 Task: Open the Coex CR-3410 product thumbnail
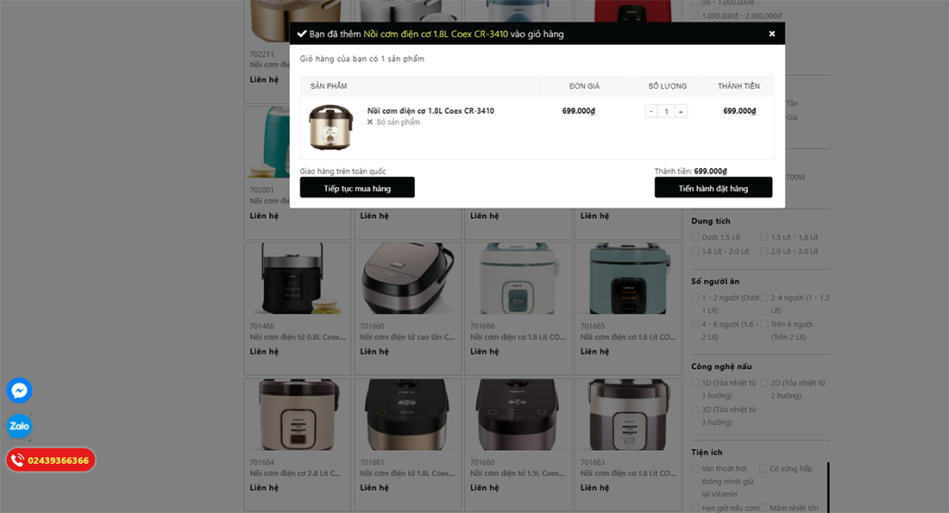[x=330, y=127]
